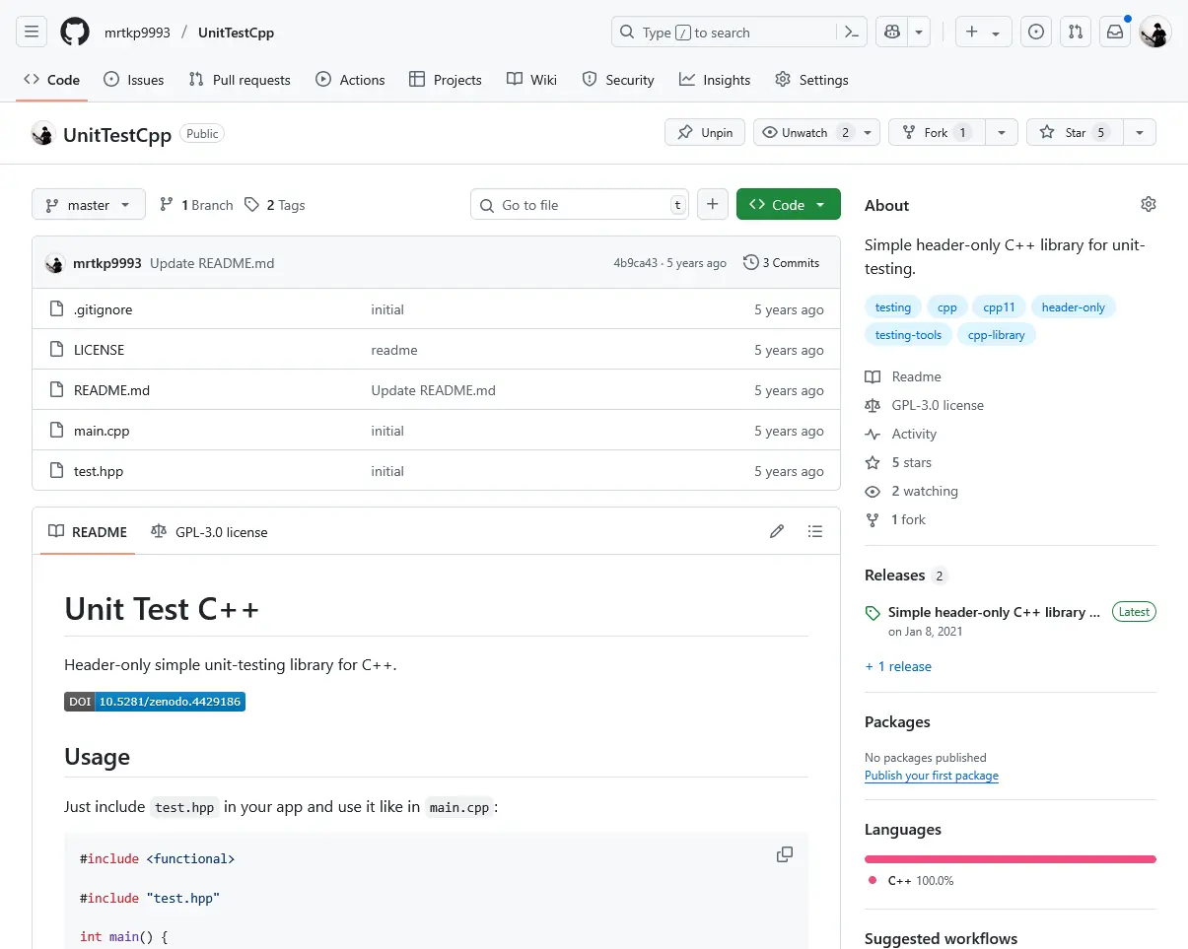The image size is (1188, 949).
Task: Unpin the repository
Action: coord(705,132)
